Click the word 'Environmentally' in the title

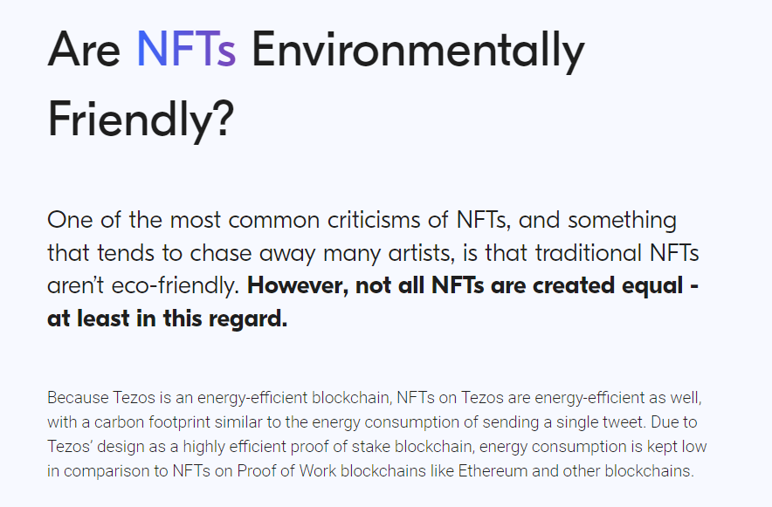point(418,51)
